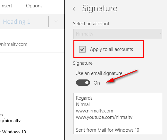The width and height of the screenshot is (167, 140).
Task: Click the www.youtube.com/nirmaltv signature line
Action: coord(104,117)
